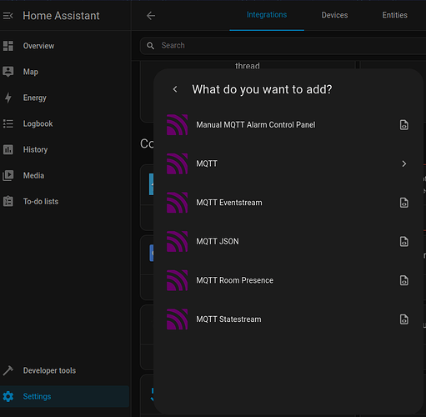The width and height of the screenshot is (426, 417).
Task: Open the Media player icon
Action: click(x=8, y=176)
